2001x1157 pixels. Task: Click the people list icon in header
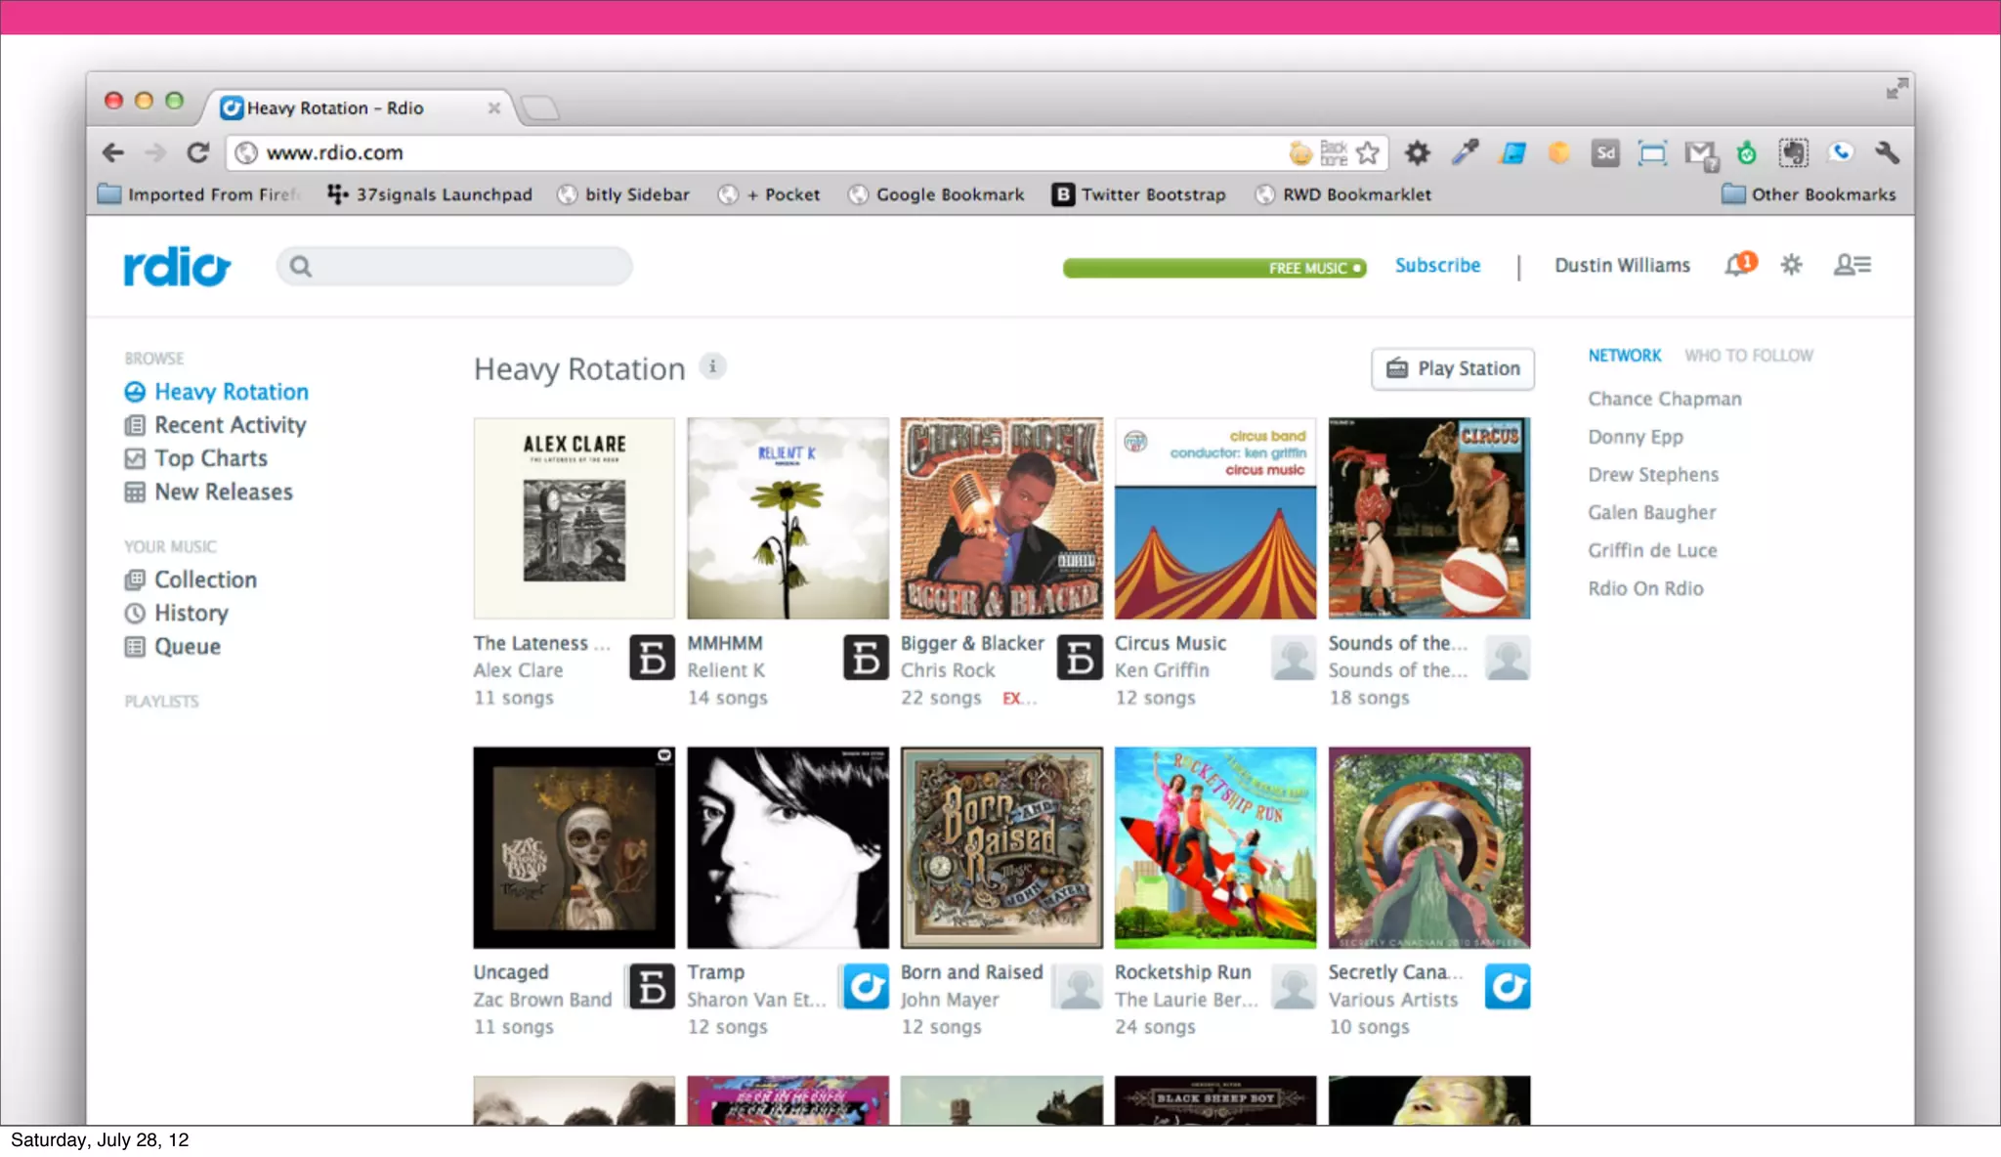[x=1852, y=265]
